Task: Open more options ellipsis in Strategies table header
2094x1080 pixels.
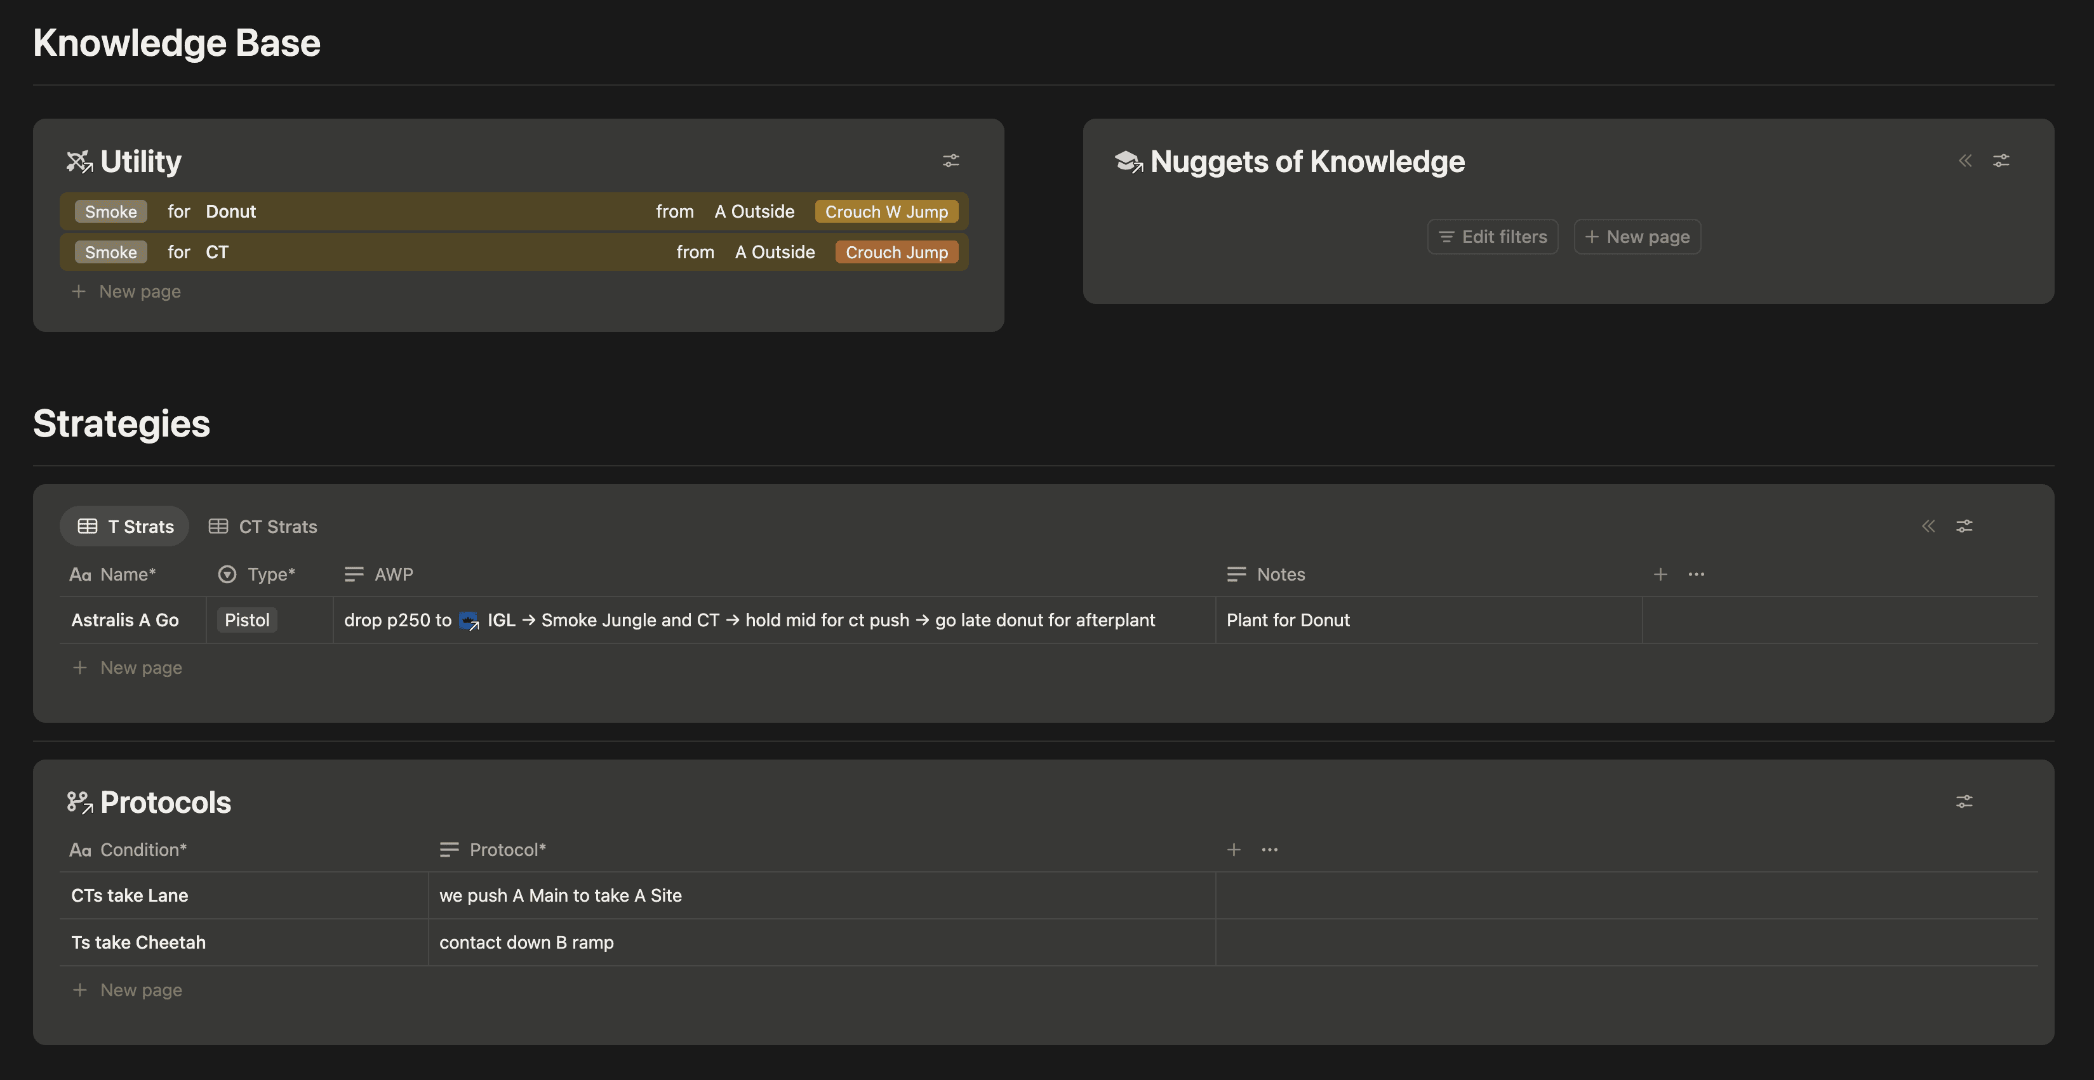Action: (1697, 574)
